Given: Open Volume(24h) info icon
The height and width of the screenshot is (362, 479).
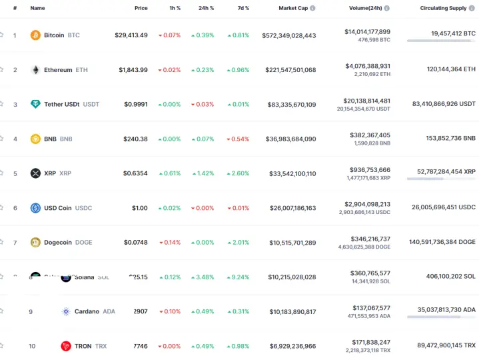Looking at the screenshot, I should [387, 8].
